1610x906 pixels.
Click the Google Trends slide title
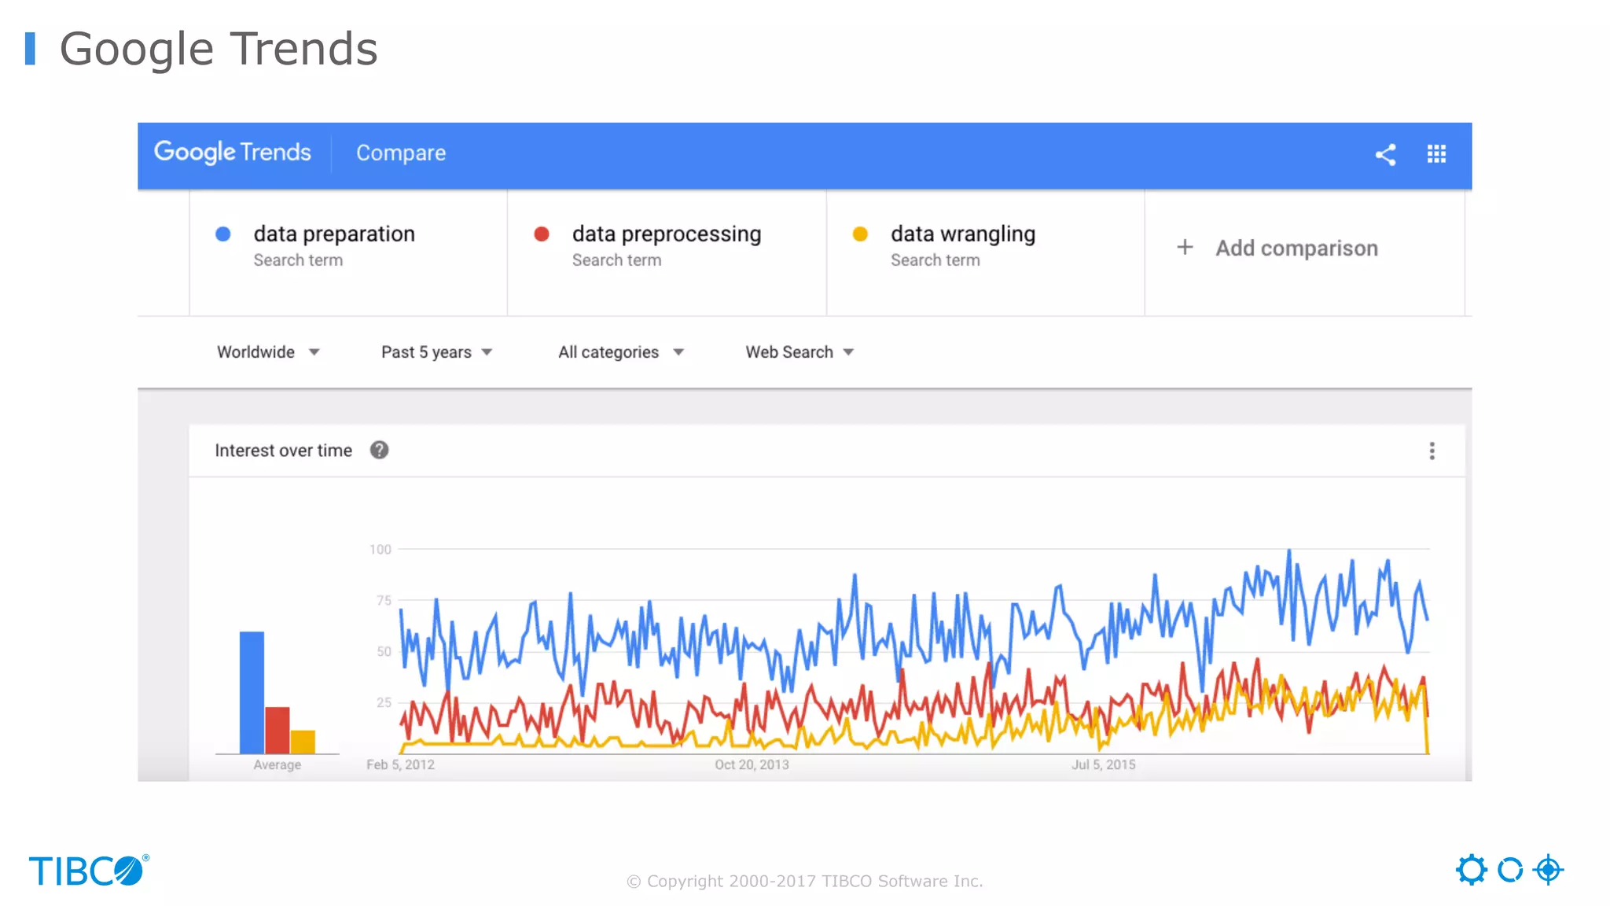coord(219,49)
